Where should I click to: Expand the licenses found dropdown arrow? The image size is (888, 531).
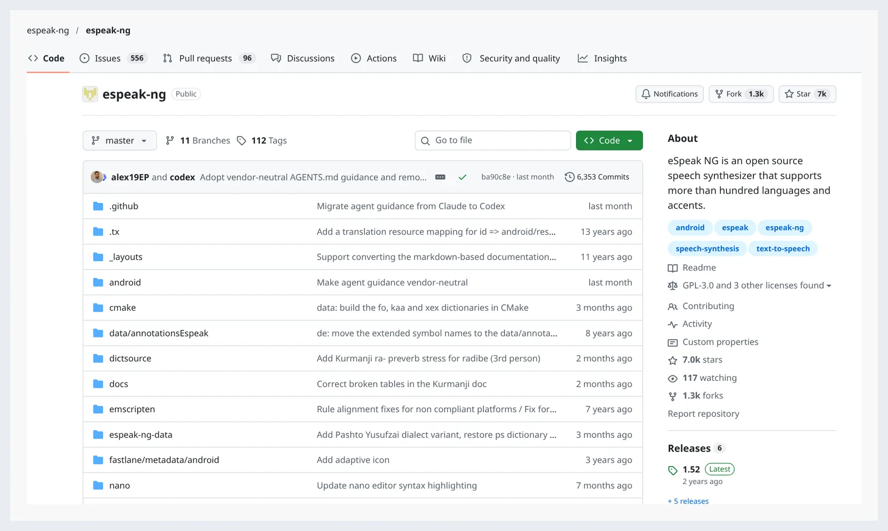coord(829,286)
